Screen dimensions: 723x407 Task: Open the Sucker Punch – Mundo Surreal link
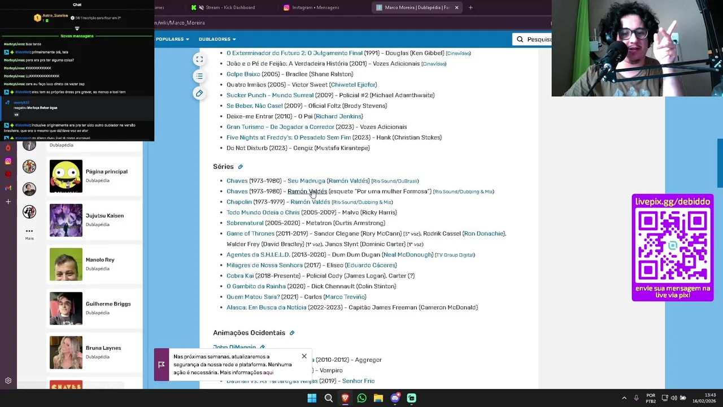point(270,95)
